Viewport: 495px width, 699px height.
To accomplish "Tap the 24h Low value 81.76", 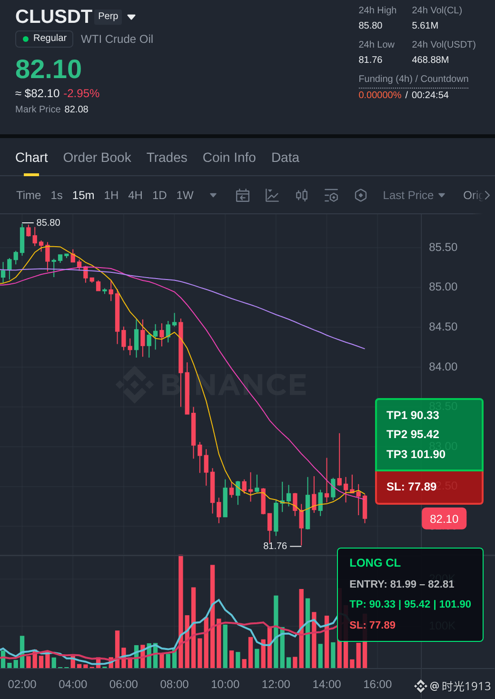I will pyautogui.click(x=370, y=60).
